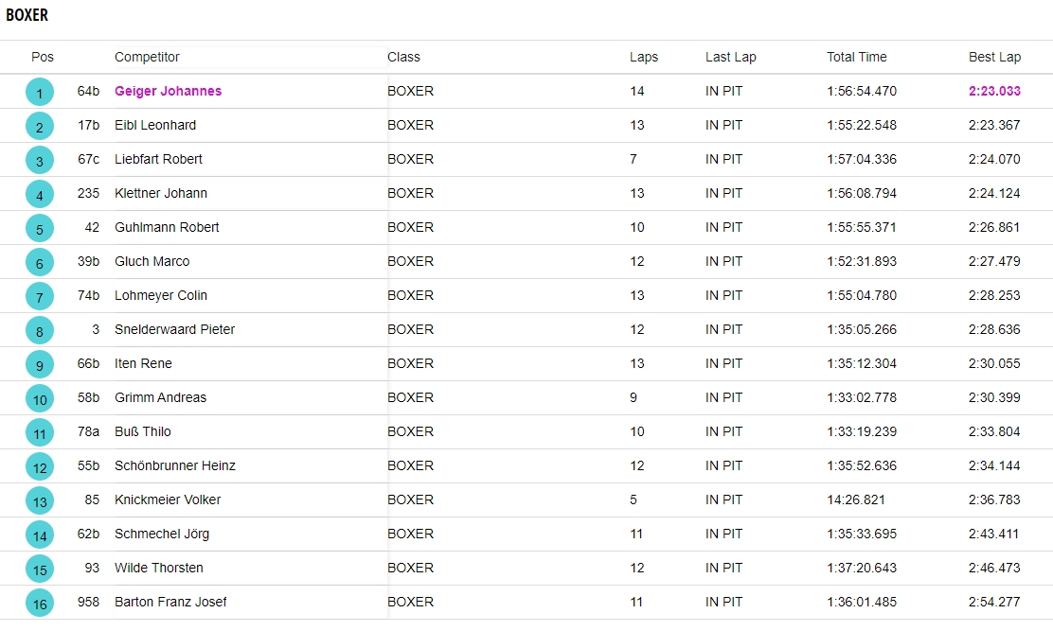Sort by the Best Lap header
Screen dimensions: 1053x631
(994, 57)
